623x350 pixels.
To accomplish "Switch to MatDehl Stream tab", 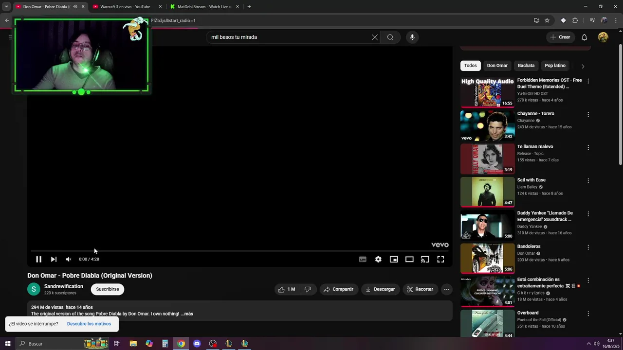I will pyautogui.click(x=204, y=7).
